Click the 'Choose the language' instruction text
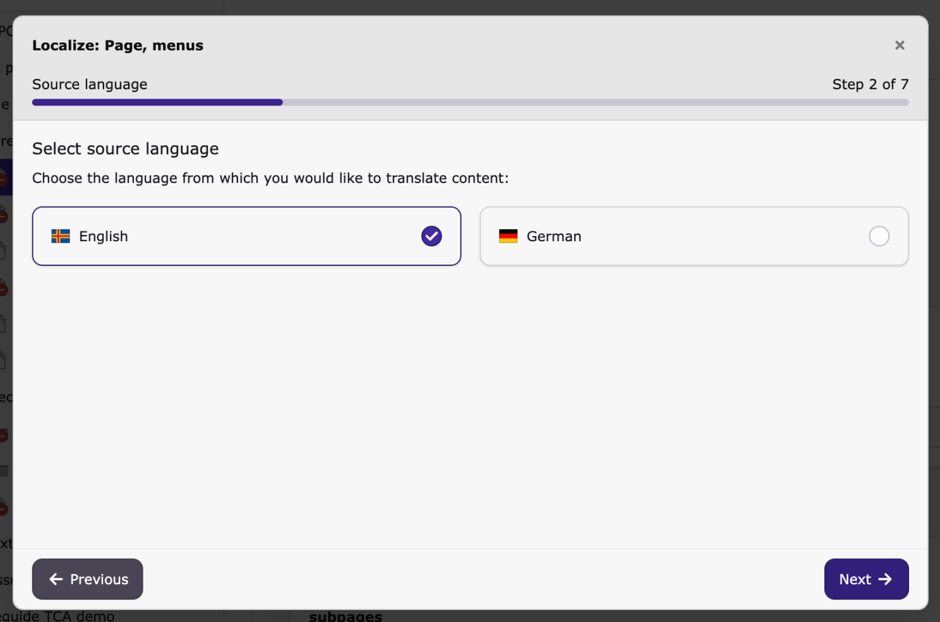This screenshot has width=940, height=622. tap(270, 178)
